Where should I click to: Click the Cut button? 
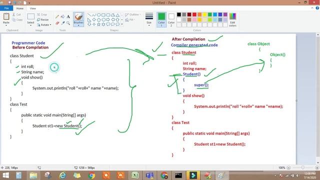pos(16,14)
